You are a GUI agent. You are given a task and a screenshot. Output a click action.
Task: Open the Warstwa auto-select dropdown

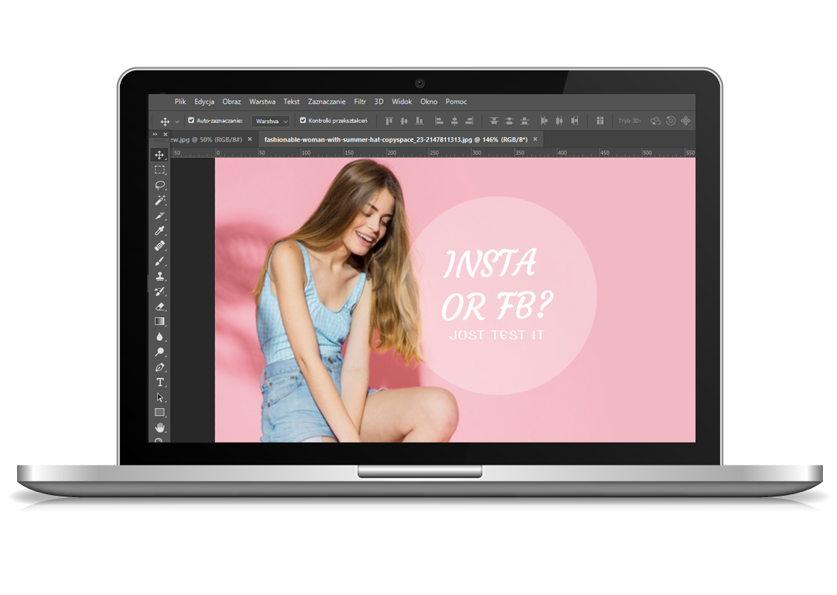point(270,122)
